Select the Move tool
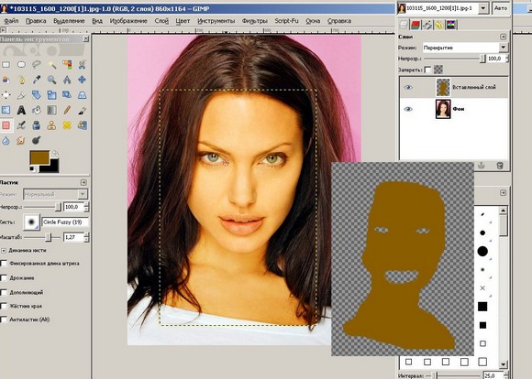 (83, 80)
